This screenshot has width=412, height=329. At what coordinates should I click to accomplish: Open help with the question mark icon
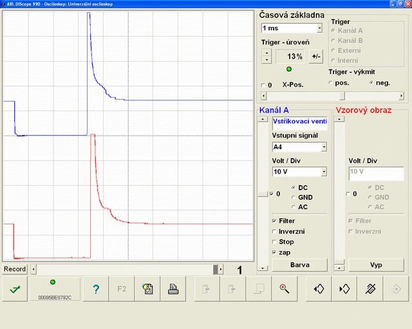96,289
